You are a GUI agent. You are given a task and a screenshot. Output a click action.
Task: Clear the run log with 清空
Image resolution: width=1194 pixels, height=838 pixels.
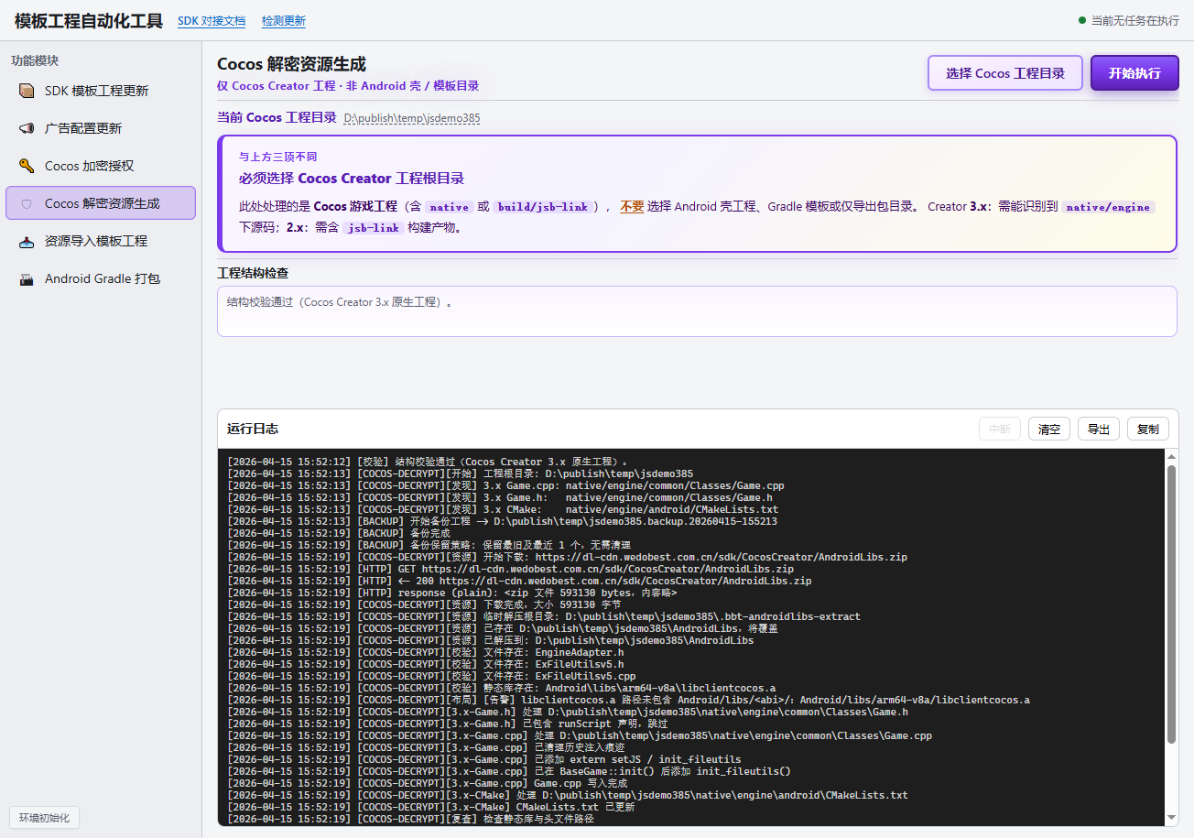(x=1049, y=429)
